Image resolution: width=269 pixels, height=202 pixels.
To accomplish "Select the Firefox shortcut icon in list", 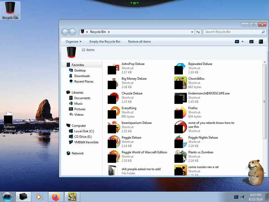I will click(x=180, y=113).
